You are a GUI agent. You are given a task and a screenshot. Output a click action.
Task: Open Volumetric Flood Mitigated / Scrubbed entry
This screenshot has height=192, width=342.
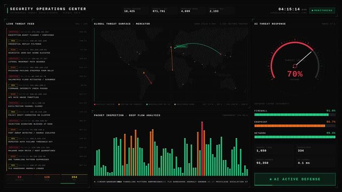point(47,78)
